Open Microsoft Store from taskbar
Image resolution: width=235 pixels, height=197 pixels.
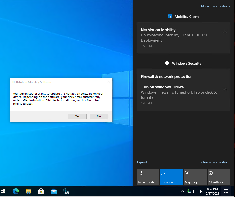[x=41, y=191]
